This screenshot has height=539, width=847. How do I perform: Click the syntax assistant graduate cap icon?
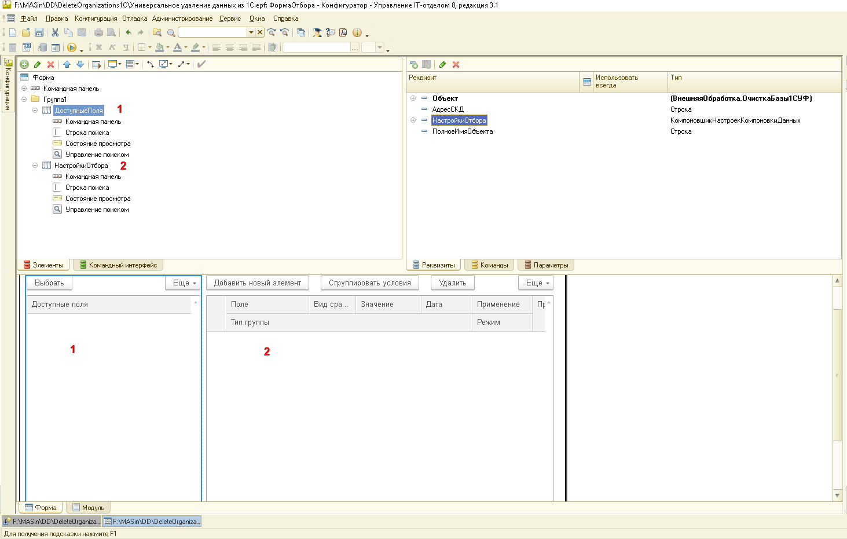pyautogui.click(x=317, y=32)
